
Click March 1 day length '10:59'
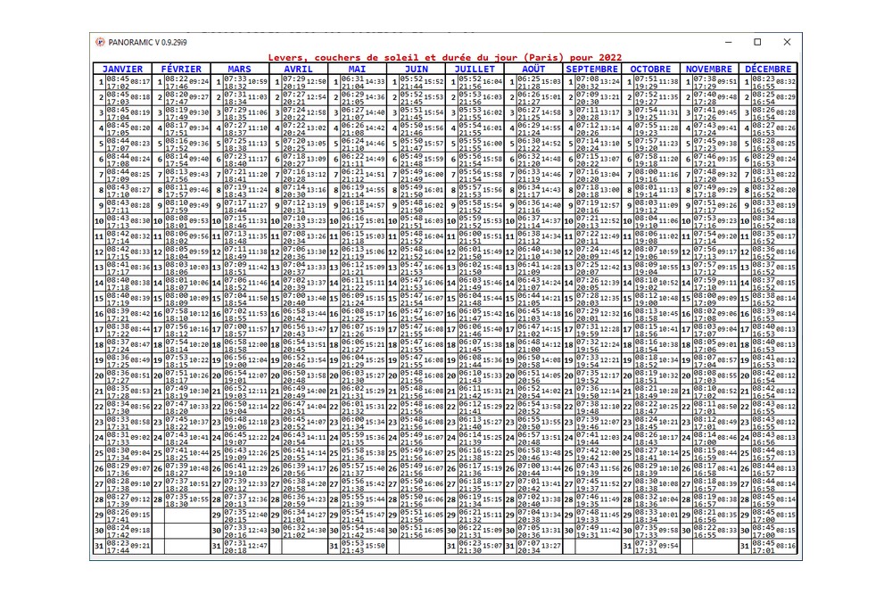(x=257, y=82)
